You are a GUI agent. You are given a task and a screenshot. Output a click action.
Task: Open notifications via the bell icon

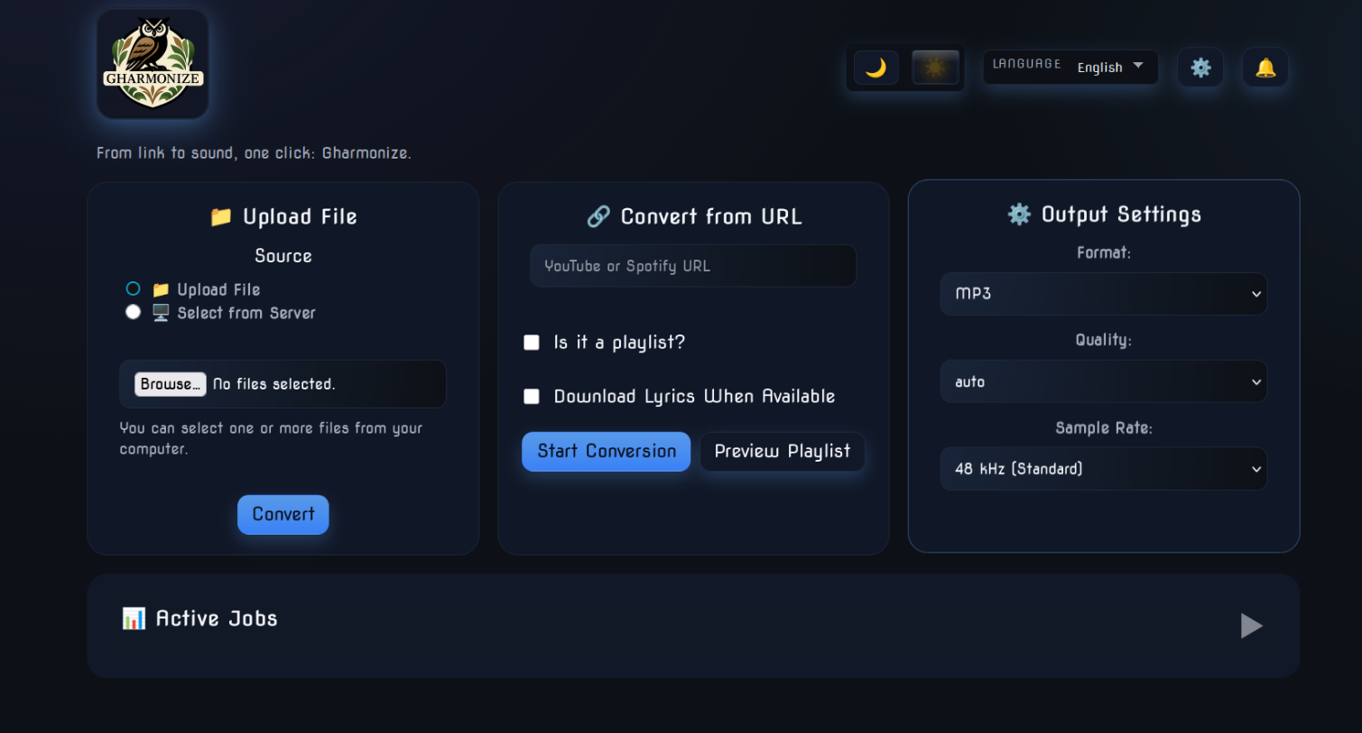pos(1265,67)
